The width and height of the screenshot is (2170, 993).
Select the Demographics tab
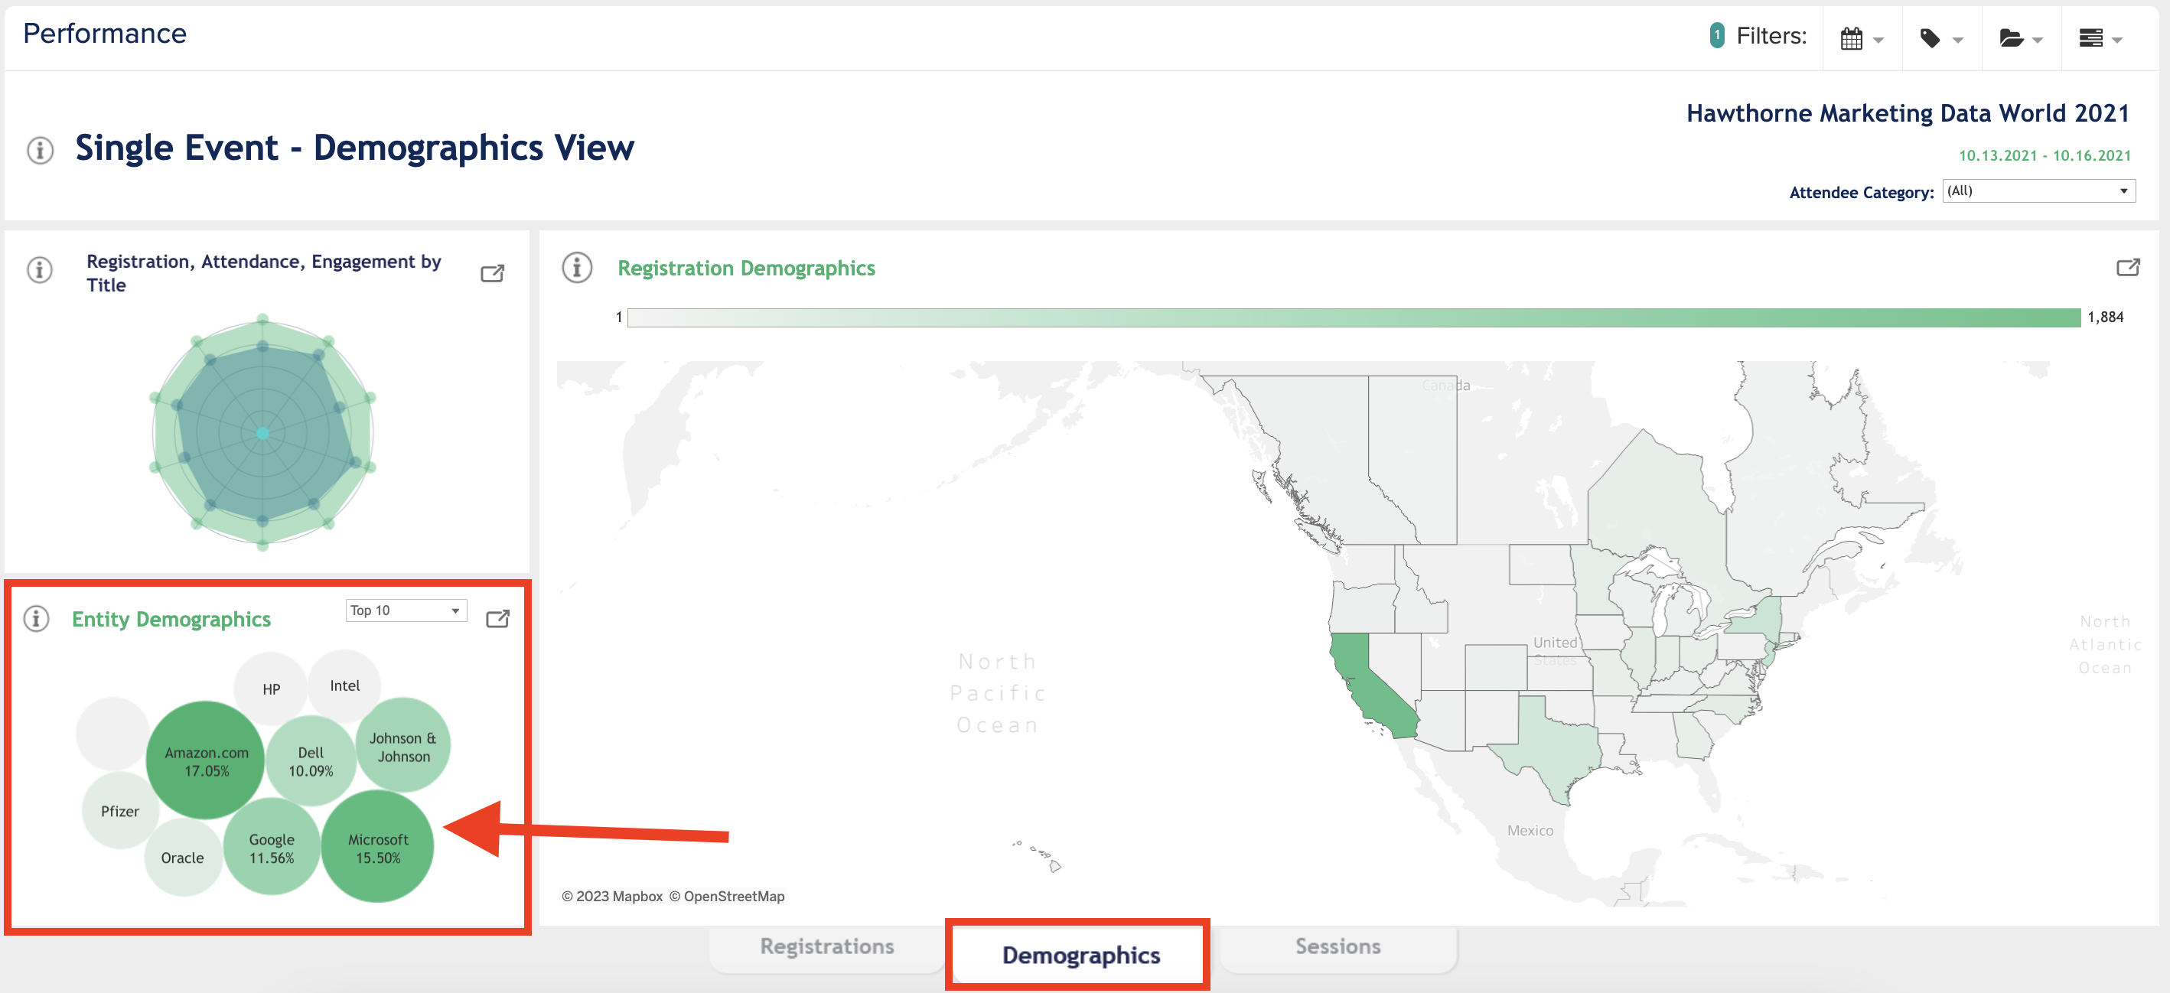(1080, 955)
